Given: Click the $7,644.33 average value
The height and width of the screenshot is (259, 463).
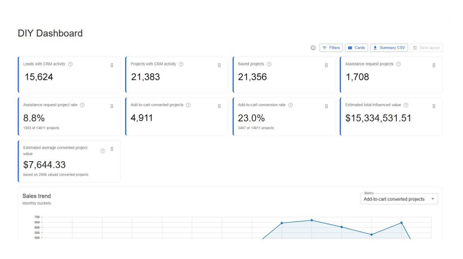Looking at the screenshot, I should pos(44,164).
